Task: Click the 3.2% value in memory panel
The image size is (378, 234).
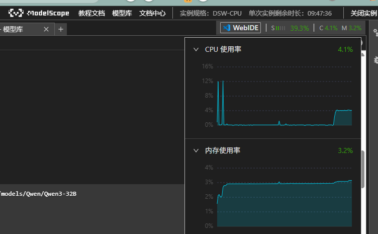Action: tap(345, 150)
